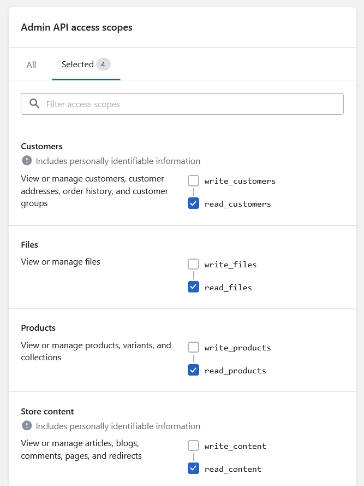
Task: Uncheck the read_content scope
Action: [x=193, y=469]
